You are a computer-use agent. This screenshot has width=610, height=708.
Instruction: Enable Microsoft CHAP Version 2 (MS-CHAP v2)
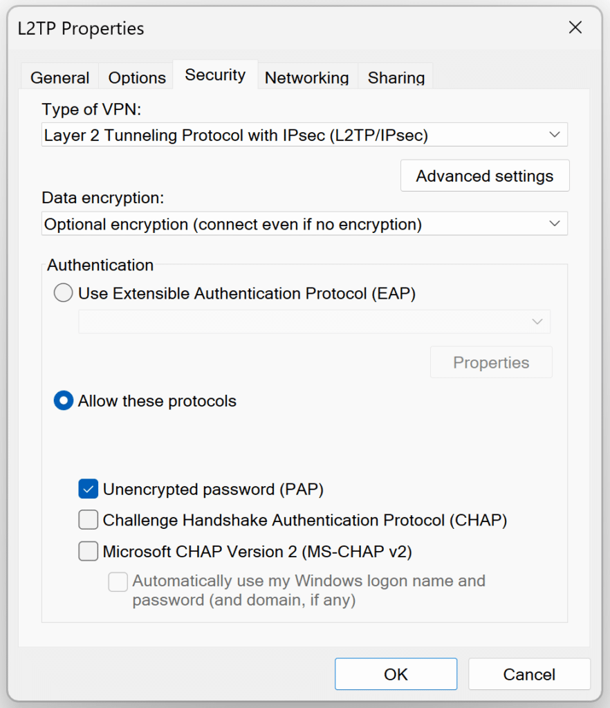[88, 551]
